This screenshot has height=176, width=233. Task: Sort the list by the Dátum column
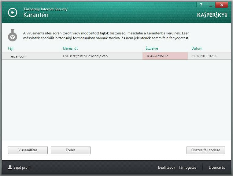pyautogui.click(x=197, y=48)
